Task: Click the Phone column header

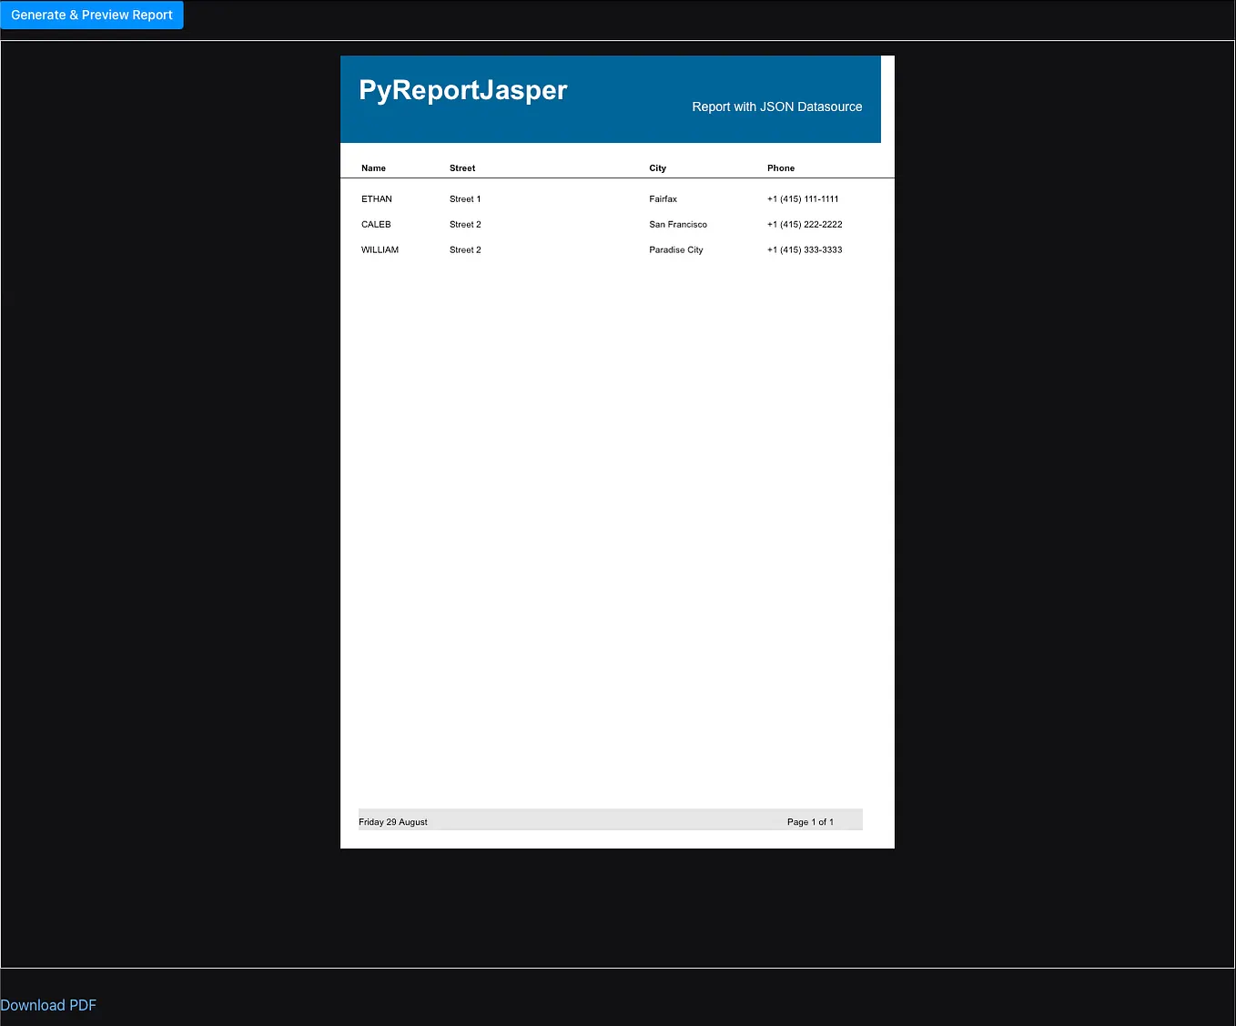Action: pyautogui.click(x=781, y=168)
